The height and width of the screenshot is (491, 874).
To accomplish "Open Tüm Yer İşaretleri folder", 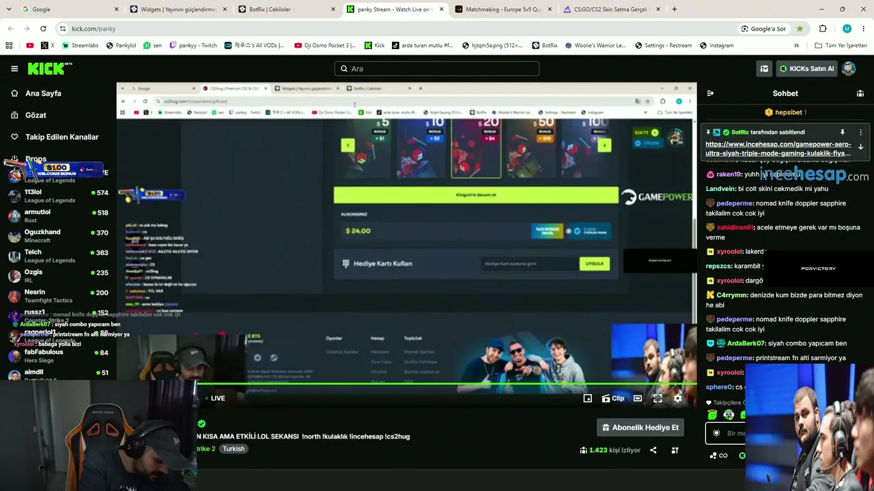I will click(x=841, y=46).
